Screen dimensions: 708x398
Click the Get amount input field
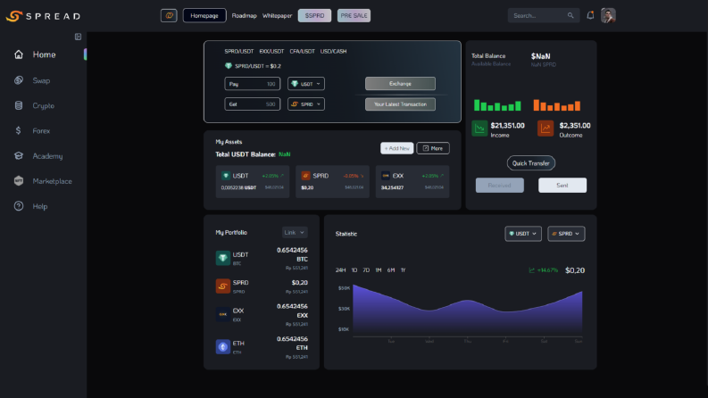click(x=253, y=104)
